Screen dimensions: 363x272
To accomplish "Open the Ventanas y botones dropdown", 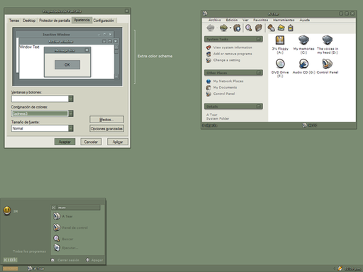I will [x=71, y=98].
